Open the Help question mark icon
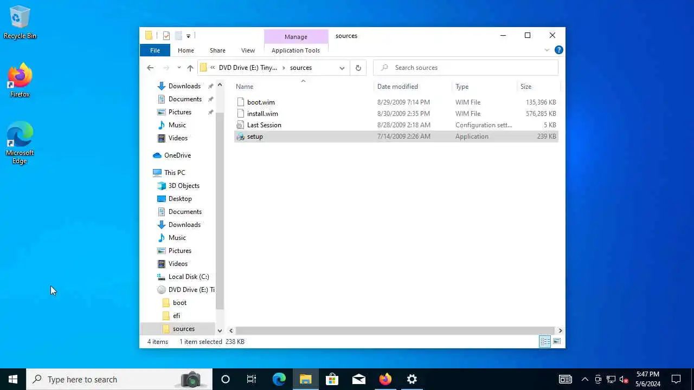This screenshot has height=390, width=694. coord(558,50)
